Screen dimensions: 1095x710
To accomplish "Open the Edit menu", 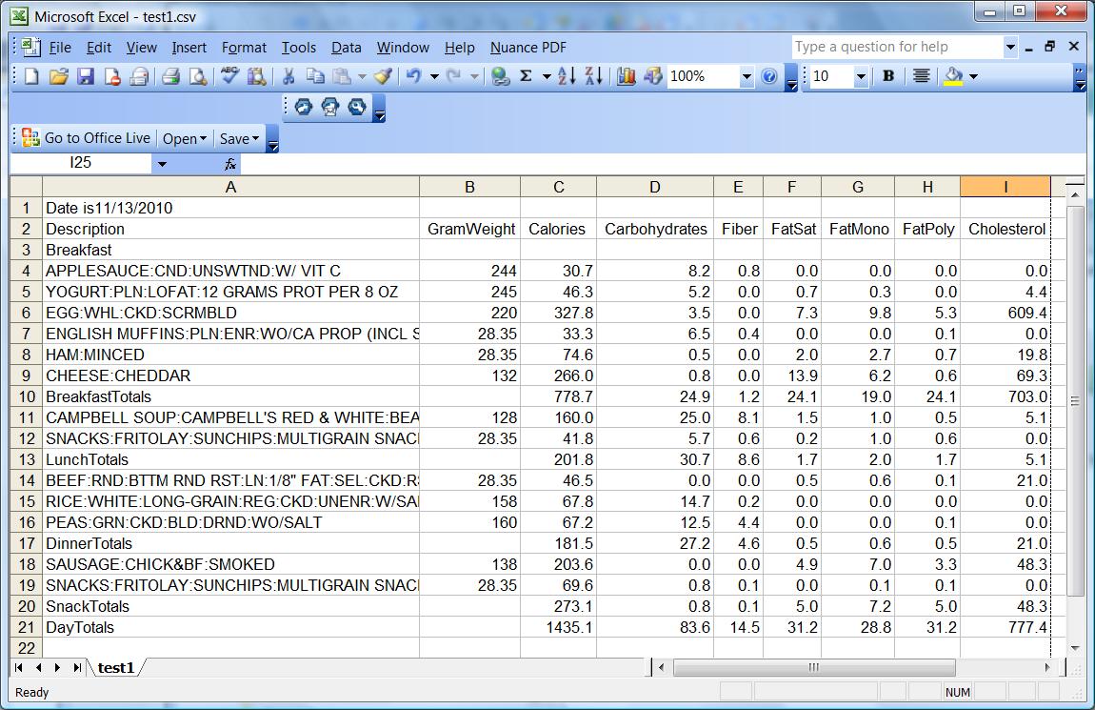I will [x=98, y=48].
